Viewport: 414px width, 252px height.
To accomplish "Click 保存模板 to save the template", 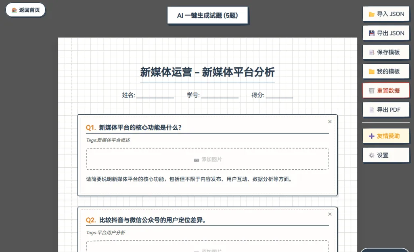I will 386,52.
